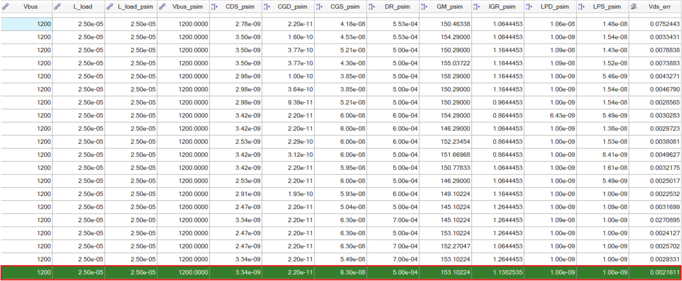682x281 pixels.
Task: Select CGD_psim value 9.39e-11
Action: point(300,102)
